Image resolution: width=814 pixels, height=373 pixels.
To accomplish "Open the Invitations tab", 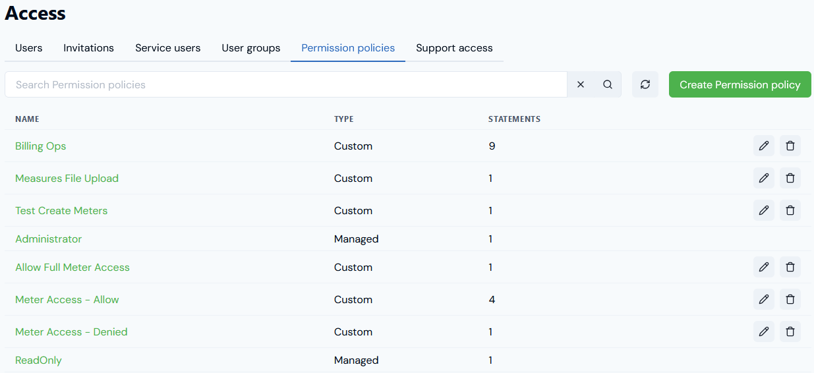I will (x=89, y=48).
